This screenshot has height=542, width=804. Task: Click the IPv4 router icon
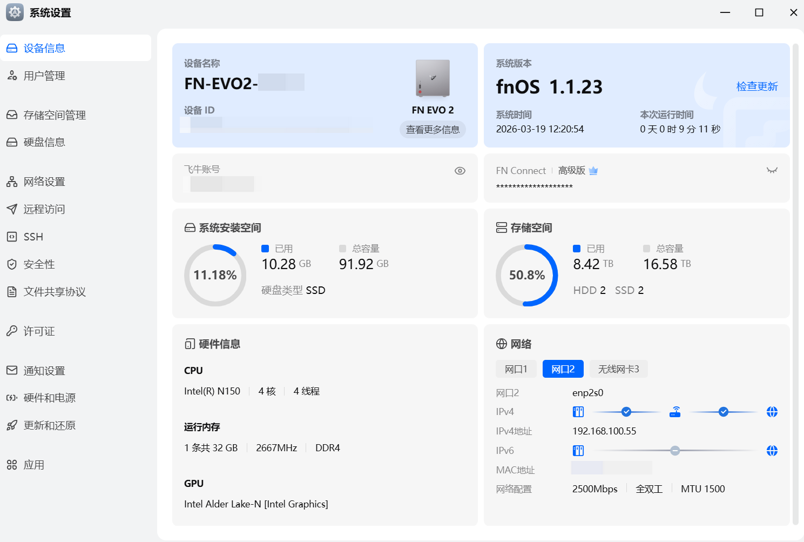[675, 412]
